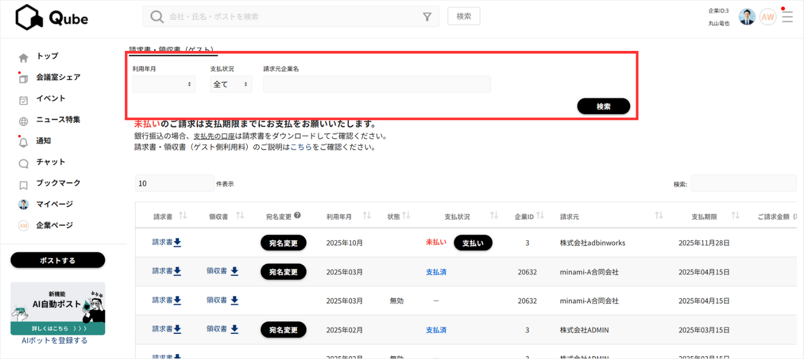Click the 請求元企業名 input field

[x=376, y=84]
